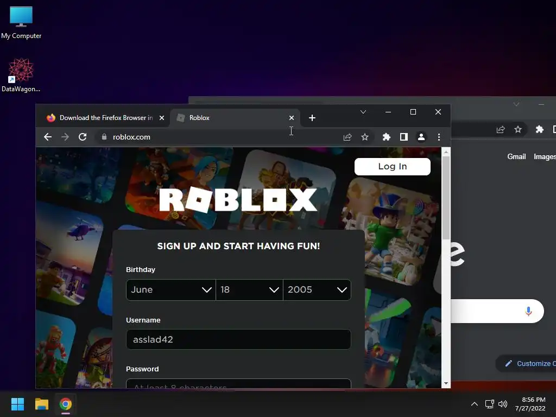Viewport: 556px width, 417px height.
Task: Bookmark the Roblox page with star icon
Action: point(365,137)
